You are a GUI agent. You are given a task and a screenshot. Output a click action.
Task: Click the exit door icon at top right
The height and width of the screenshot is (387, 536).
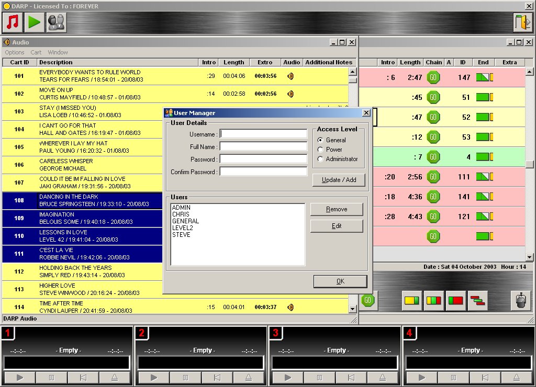point(522,22)
